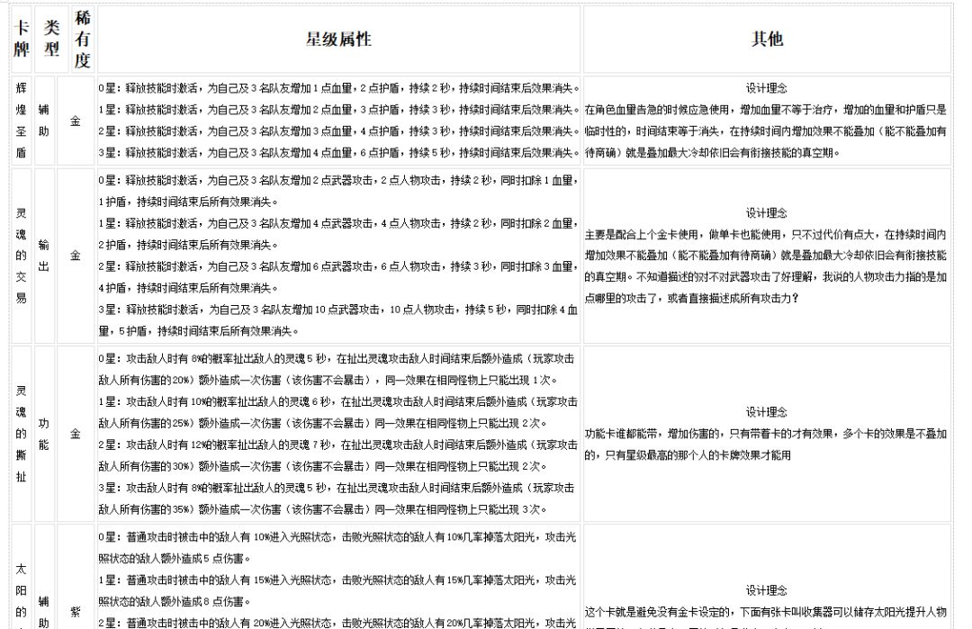Click the 设计理念 notes for 灵魂的交易
The width and height of the screenshot is (972, 629).
click(767, 256)
